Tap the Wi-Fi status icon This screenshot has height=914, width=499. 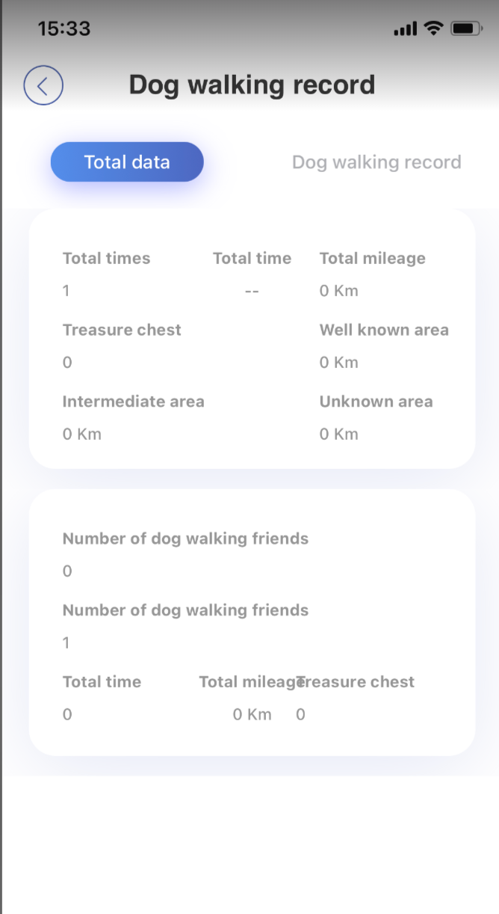[x=433, y=28]
